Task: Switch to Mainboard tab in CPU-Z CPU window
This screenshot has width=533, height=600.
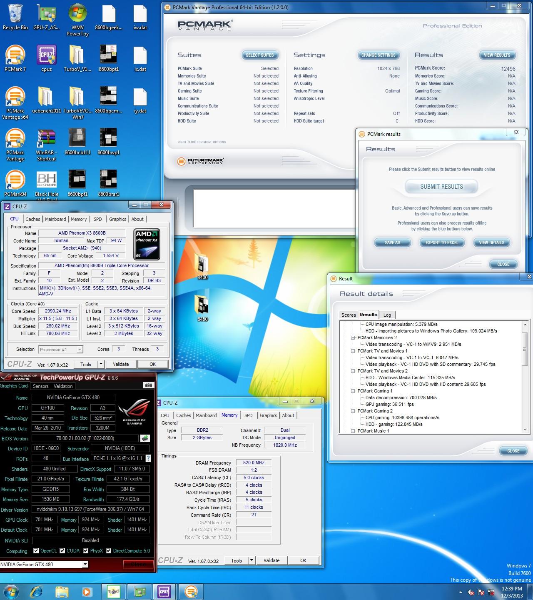Action: [55, 219]
